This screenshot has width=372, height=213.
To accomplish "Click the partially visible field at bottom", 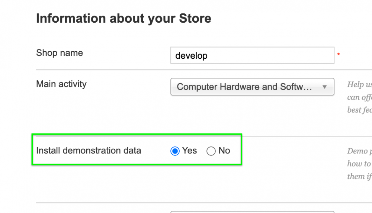I will [252, 211].
